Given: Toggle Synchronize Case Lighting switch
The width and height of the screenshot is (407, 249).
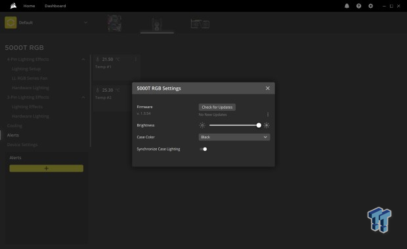Looking at the screenshot, I should 203,149.
